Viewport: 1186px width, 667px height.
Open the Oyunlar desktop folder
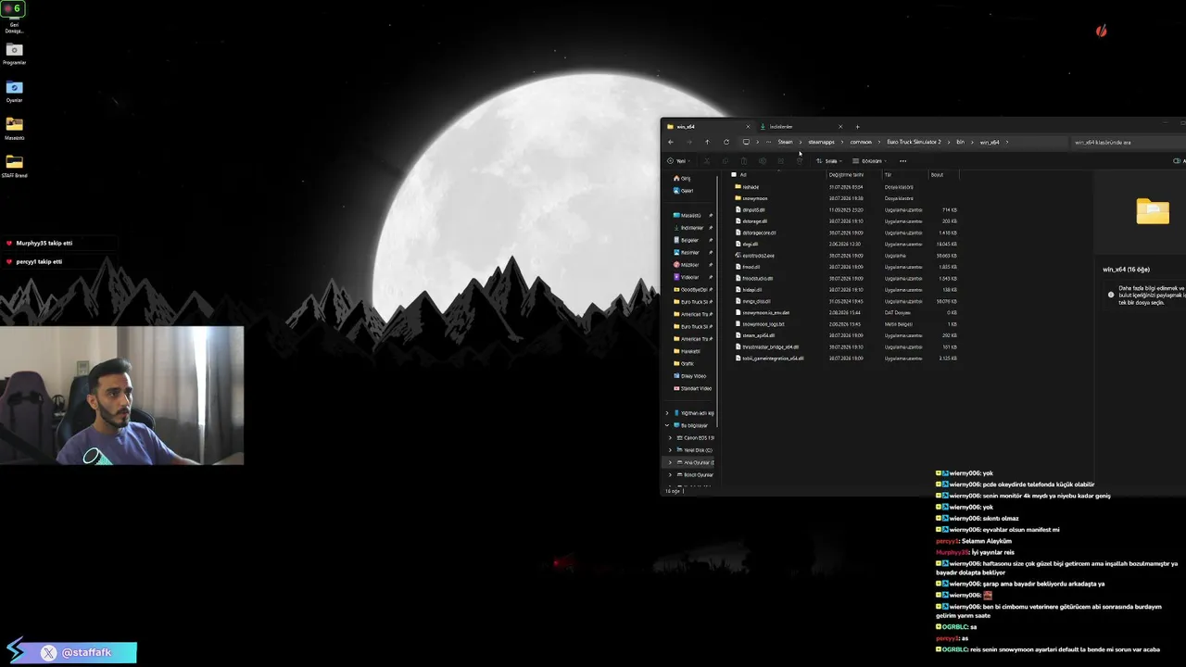point(14,92)
